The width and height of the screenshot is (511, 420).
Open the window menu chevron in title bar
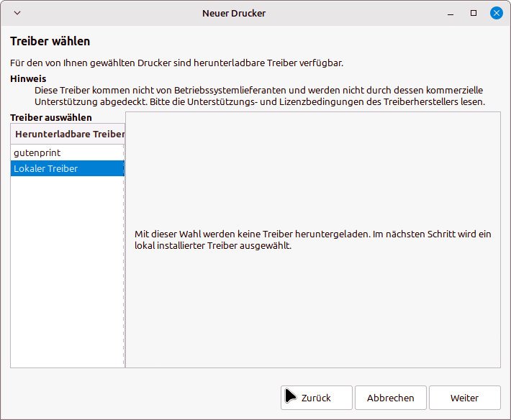(17, 13)
